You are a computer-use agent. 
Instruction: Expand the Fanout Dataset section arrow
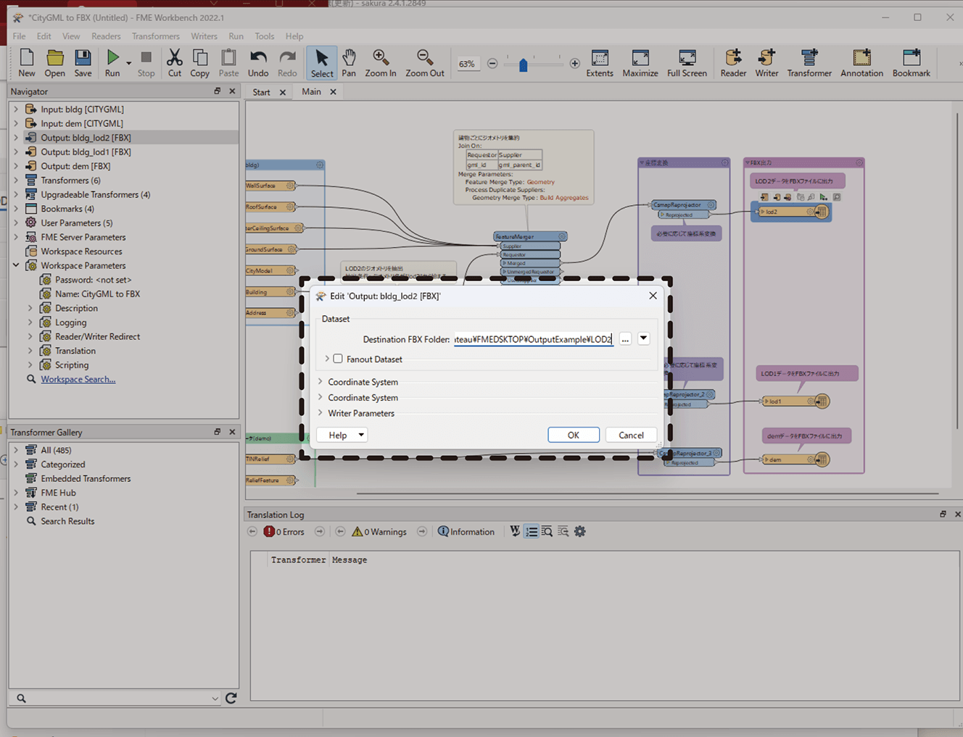(327, 359)
